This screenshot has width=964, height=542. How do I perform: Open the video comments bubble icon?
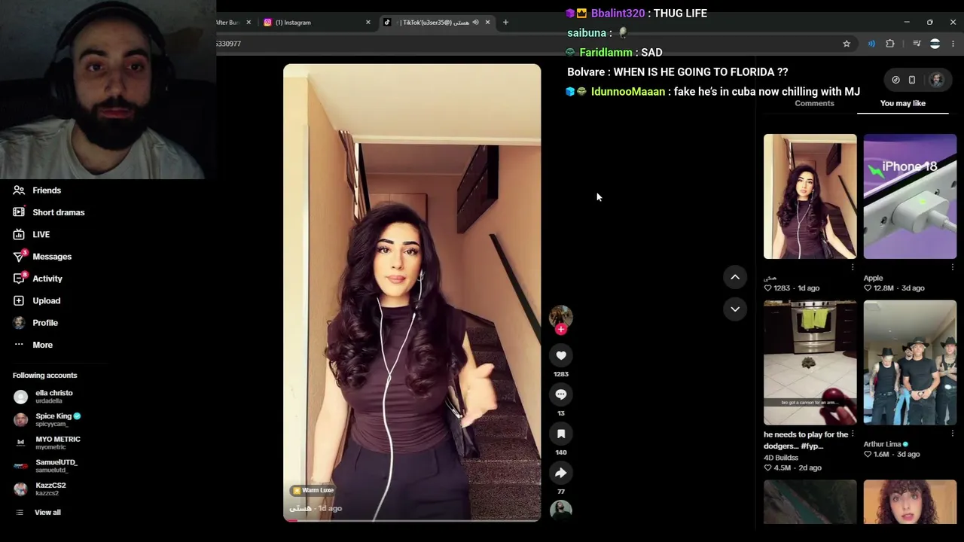click(561, 394)
